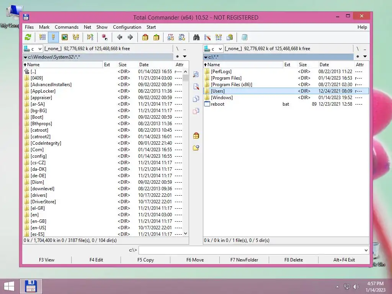This screenshot has width=392, height=294.
Task: Open the URL new FTP connection icon
Action: point(182,38)
